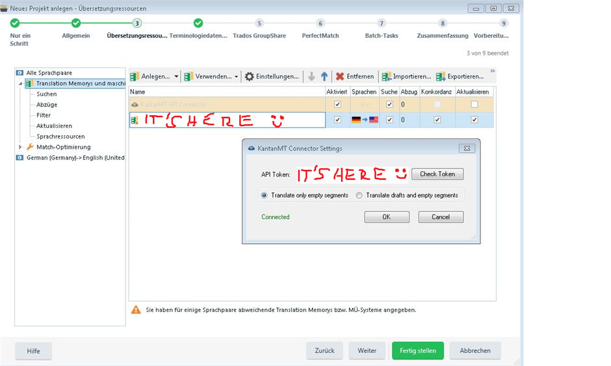Select Filter tree item
This screenshot has height=366, width=611.
click(x=44, y=115)
